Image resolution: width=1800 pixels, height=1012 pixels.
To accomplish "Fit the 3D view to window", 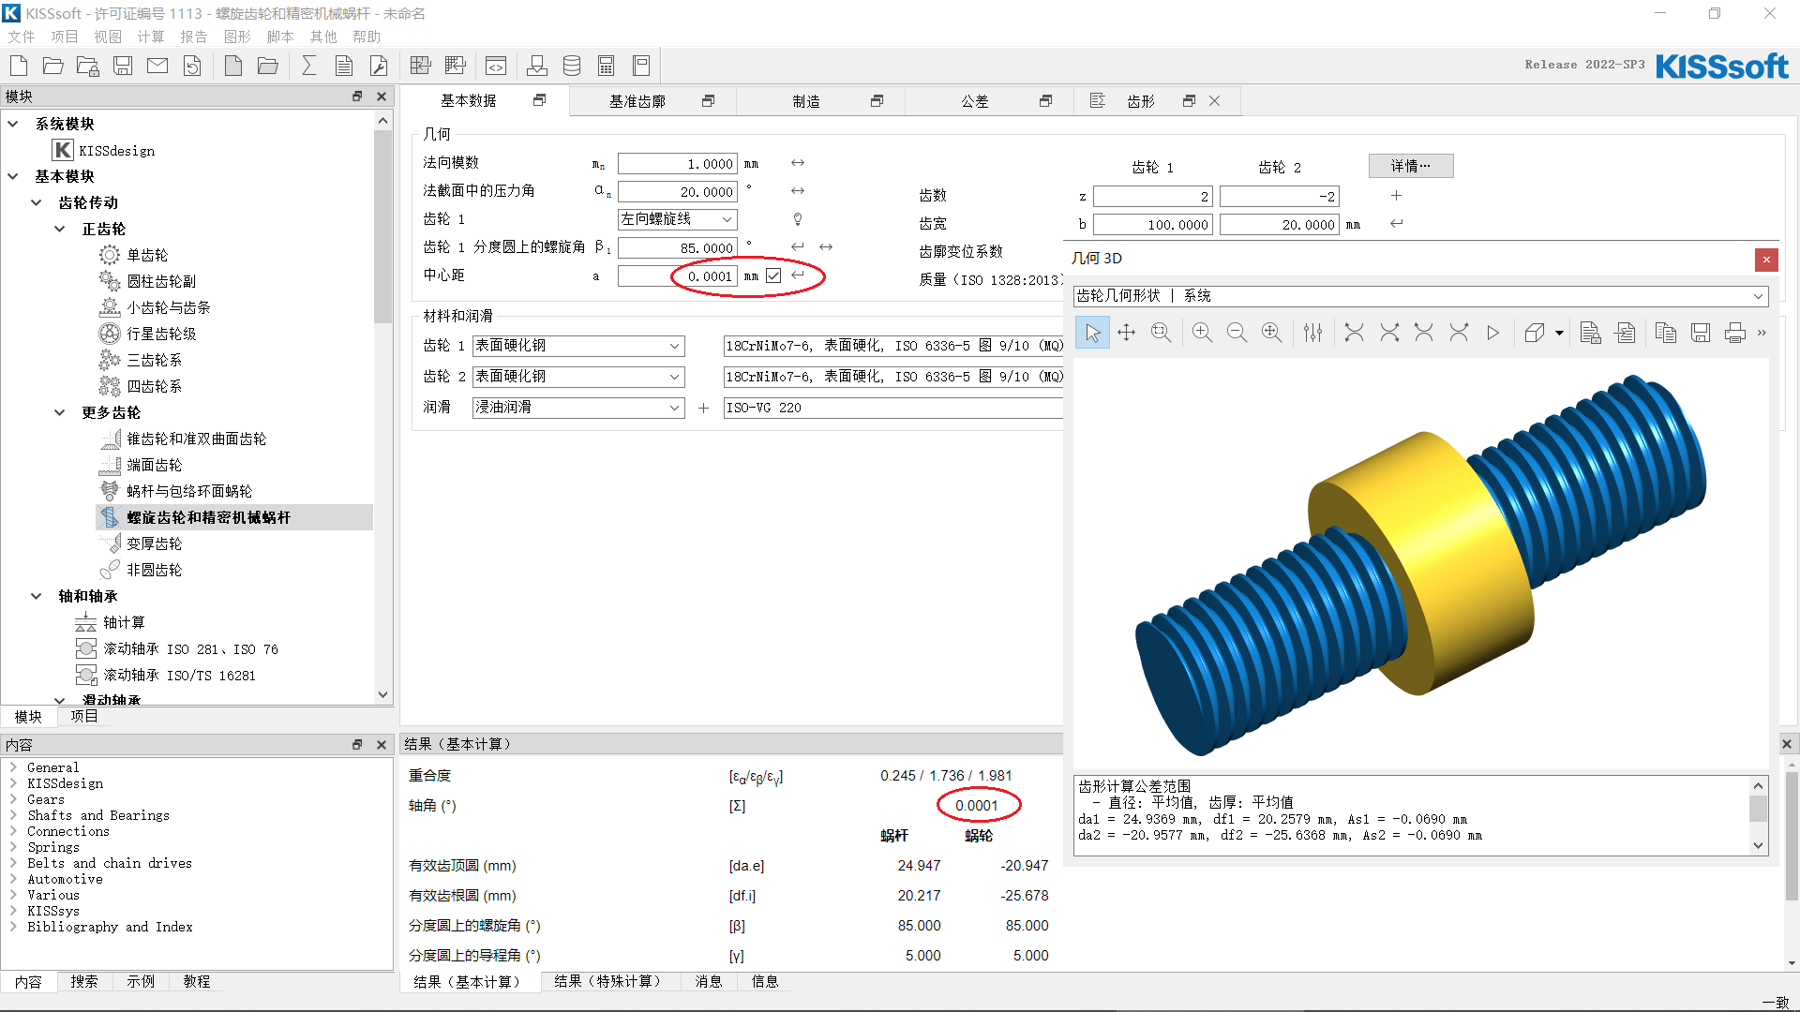I will point(1271,333).
